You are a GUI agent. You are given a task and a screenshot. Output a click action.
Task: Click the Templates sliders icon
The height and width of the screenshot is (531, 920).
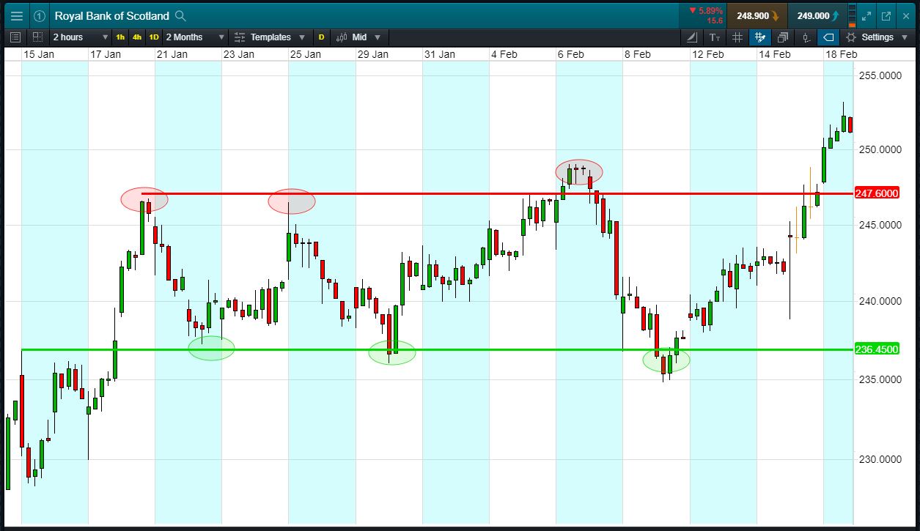[x=240, y=37]
